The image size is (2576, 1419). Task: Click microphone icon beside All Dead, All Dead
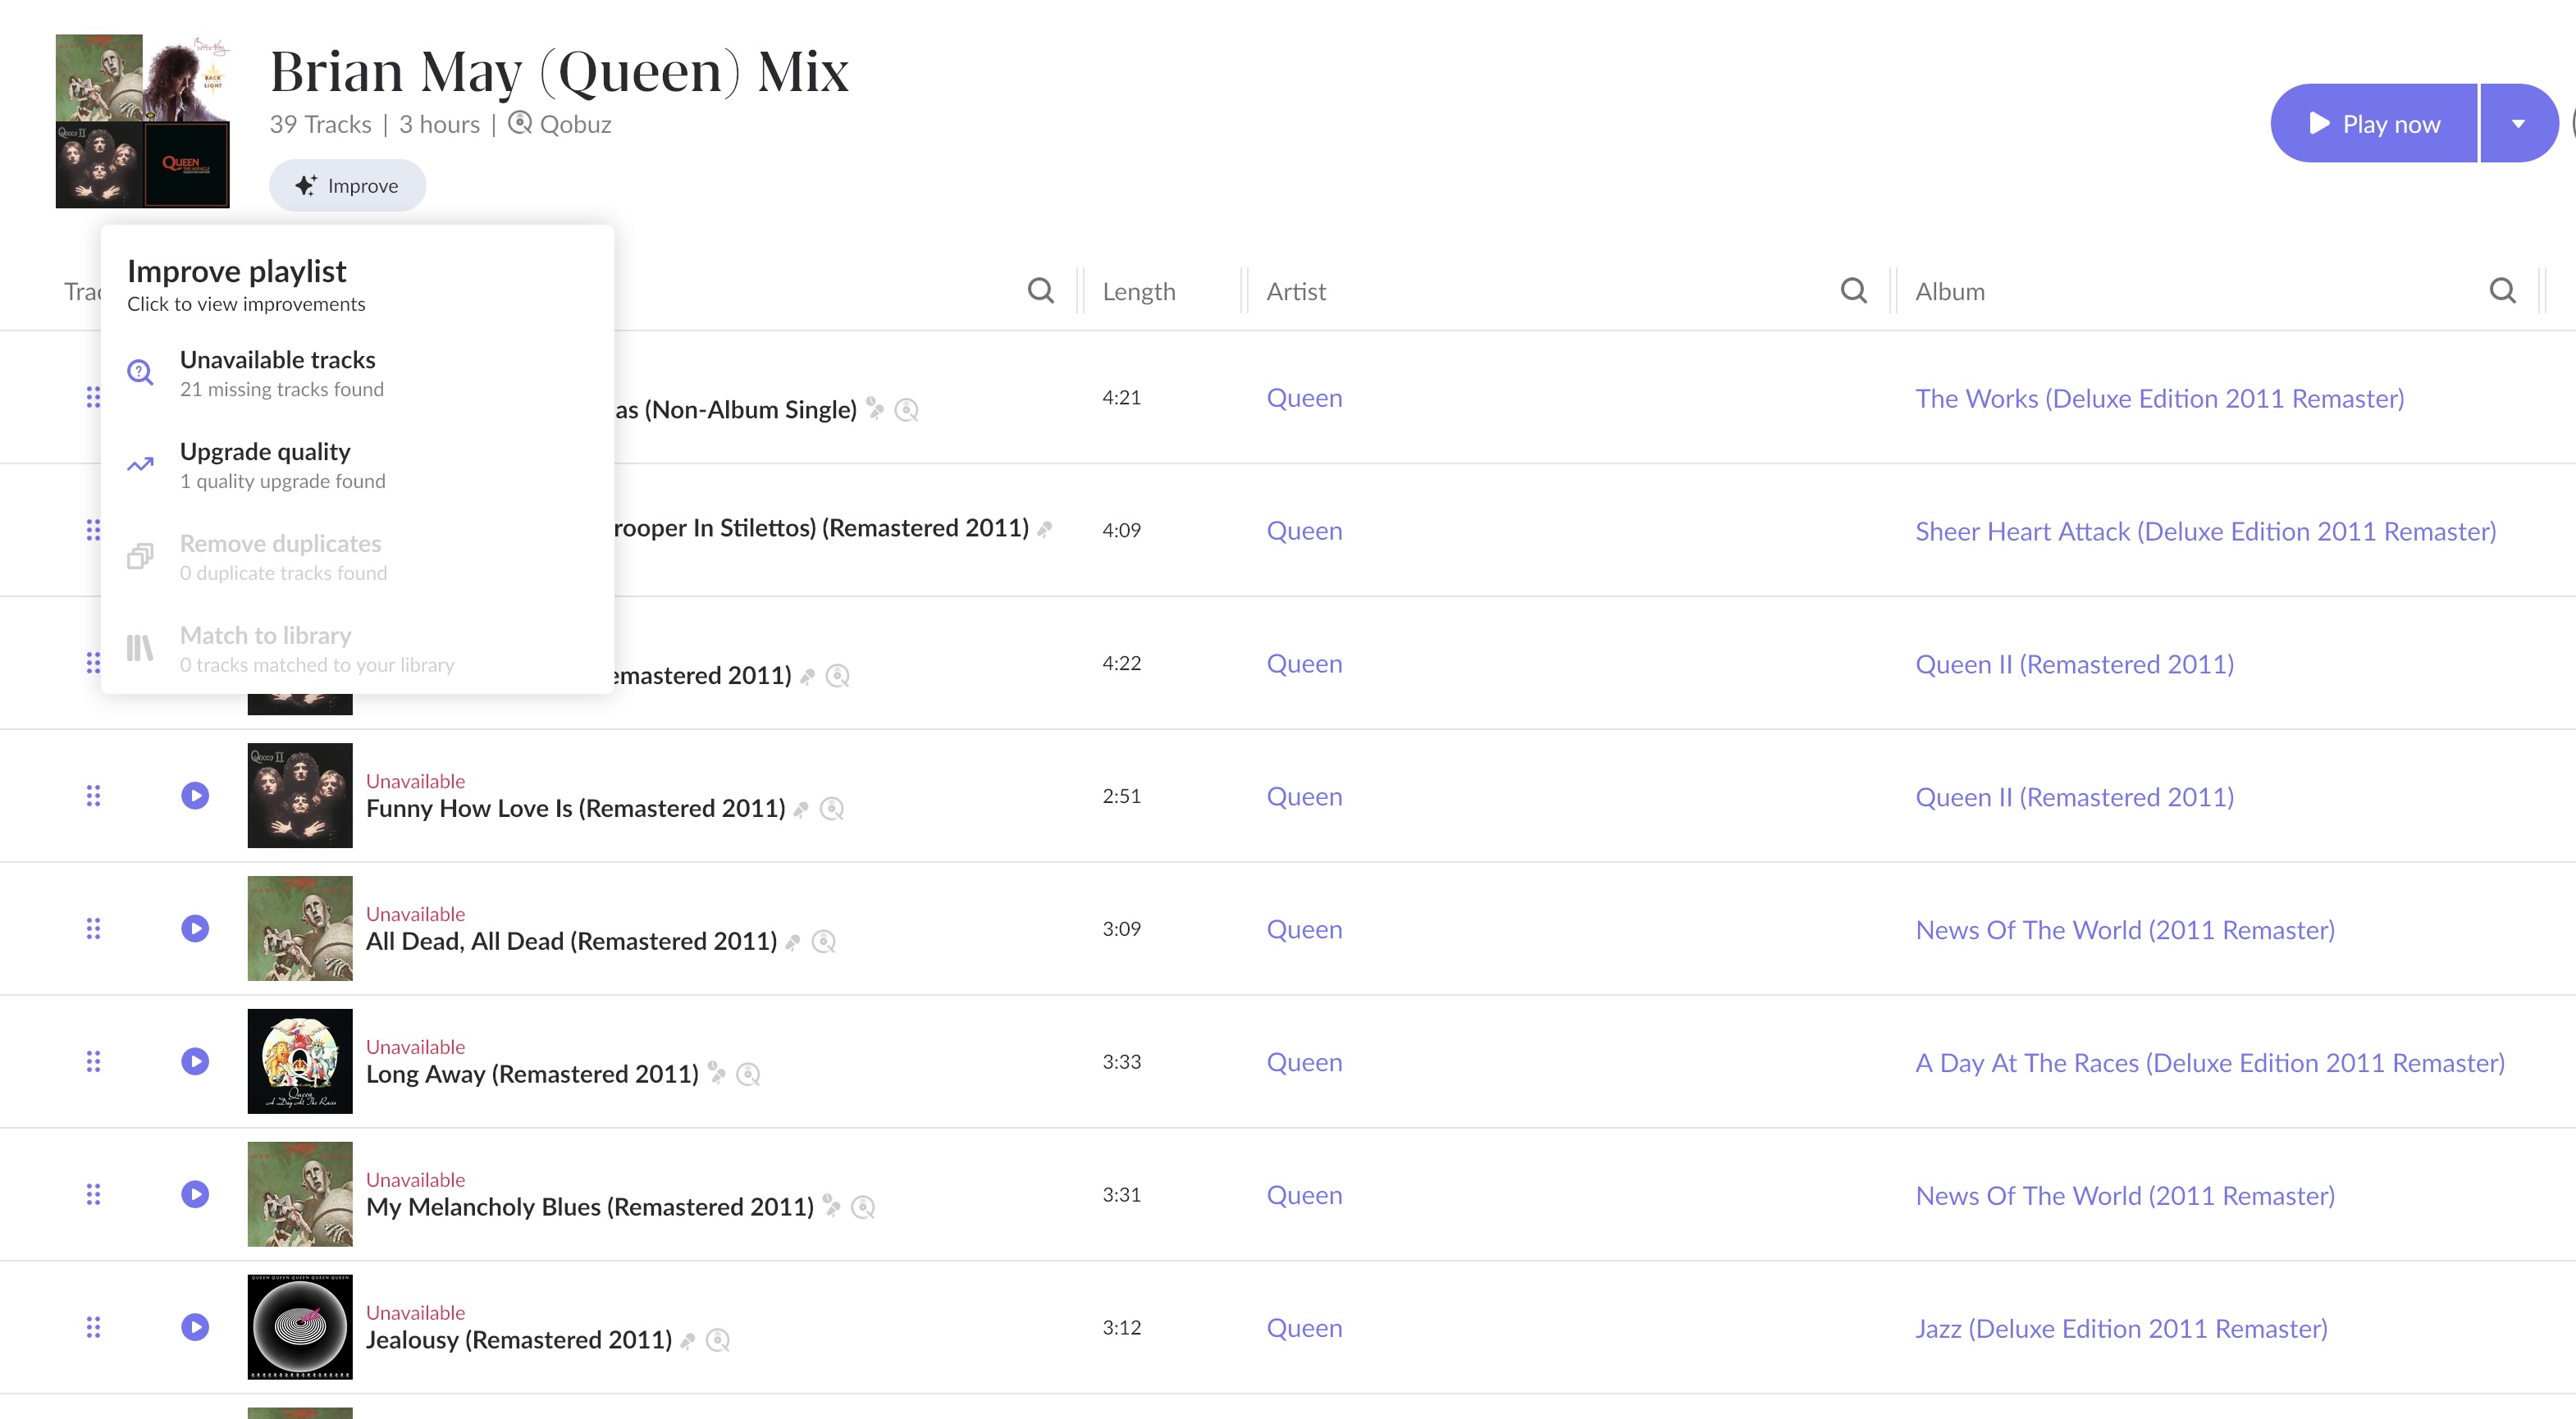click(793, 943)
